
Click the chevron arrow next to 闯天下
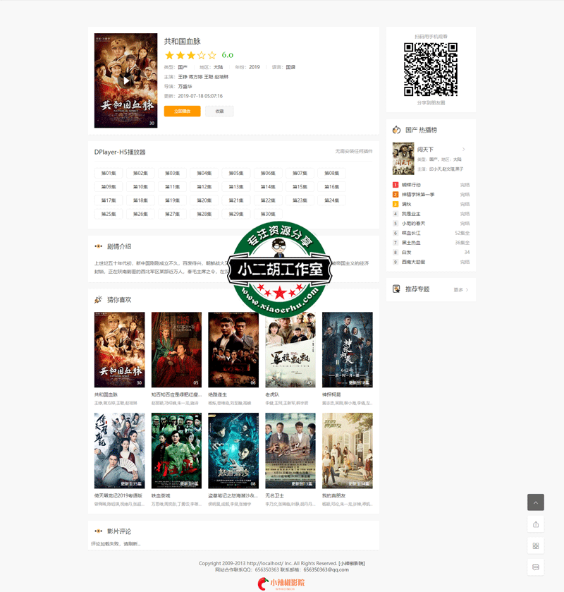point(464,150)
